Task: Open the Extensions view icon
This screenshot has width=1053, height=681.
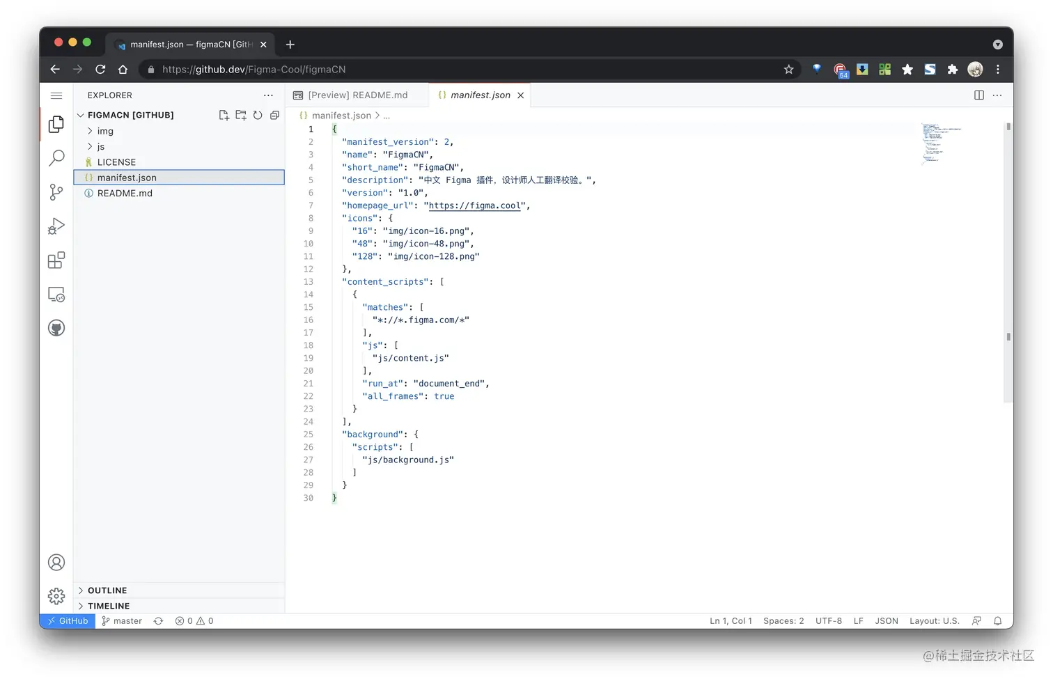Action: point(56,260)
